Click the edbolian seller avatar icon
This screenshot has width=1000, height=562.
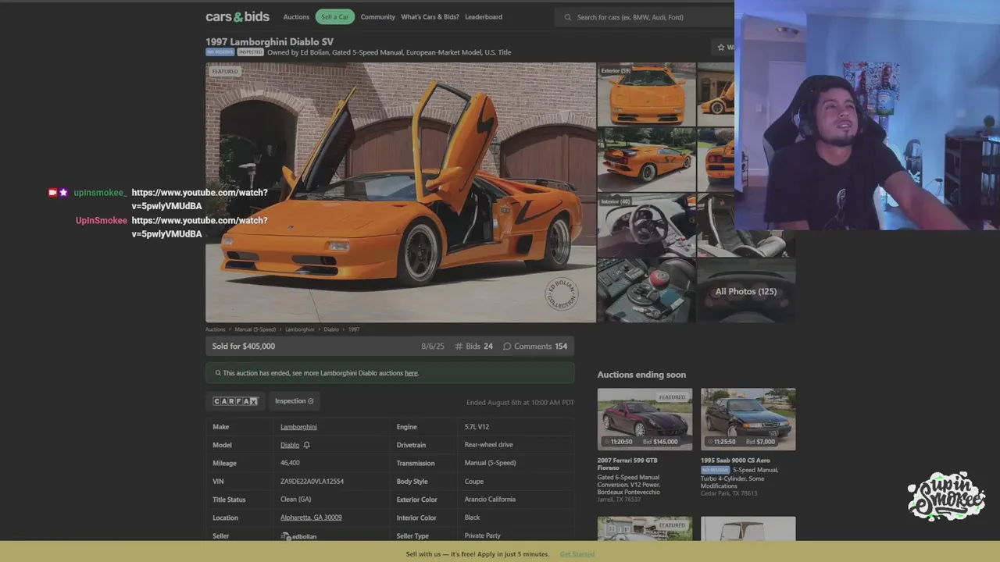coord(286,536)
